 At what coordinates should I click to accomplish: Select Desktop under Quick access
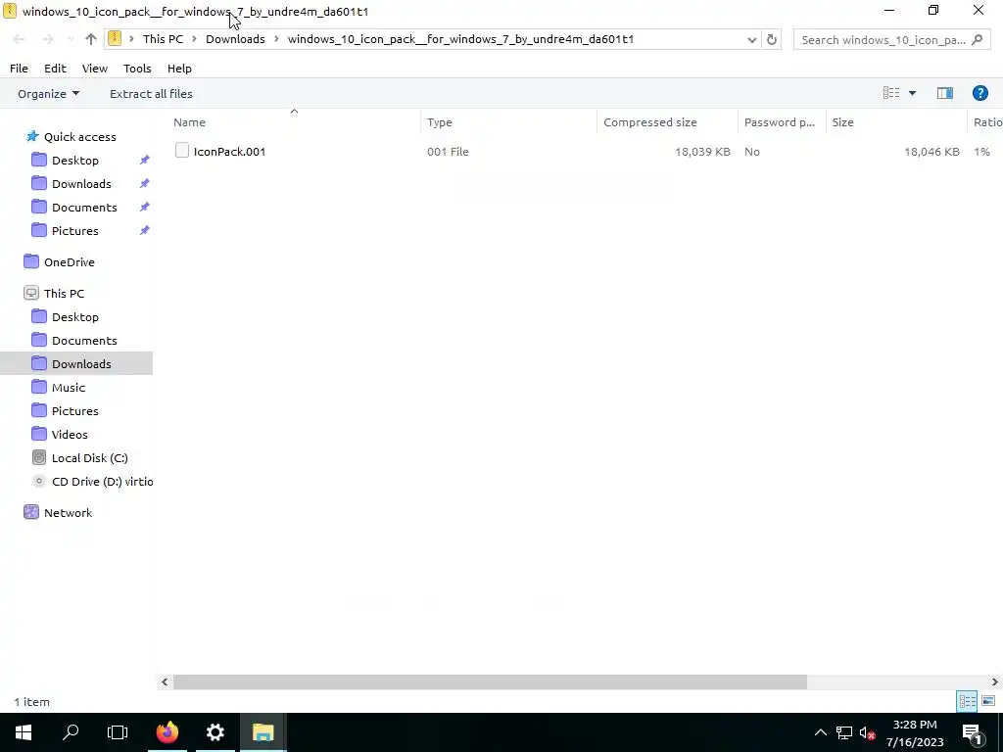[x=74, y=161]
